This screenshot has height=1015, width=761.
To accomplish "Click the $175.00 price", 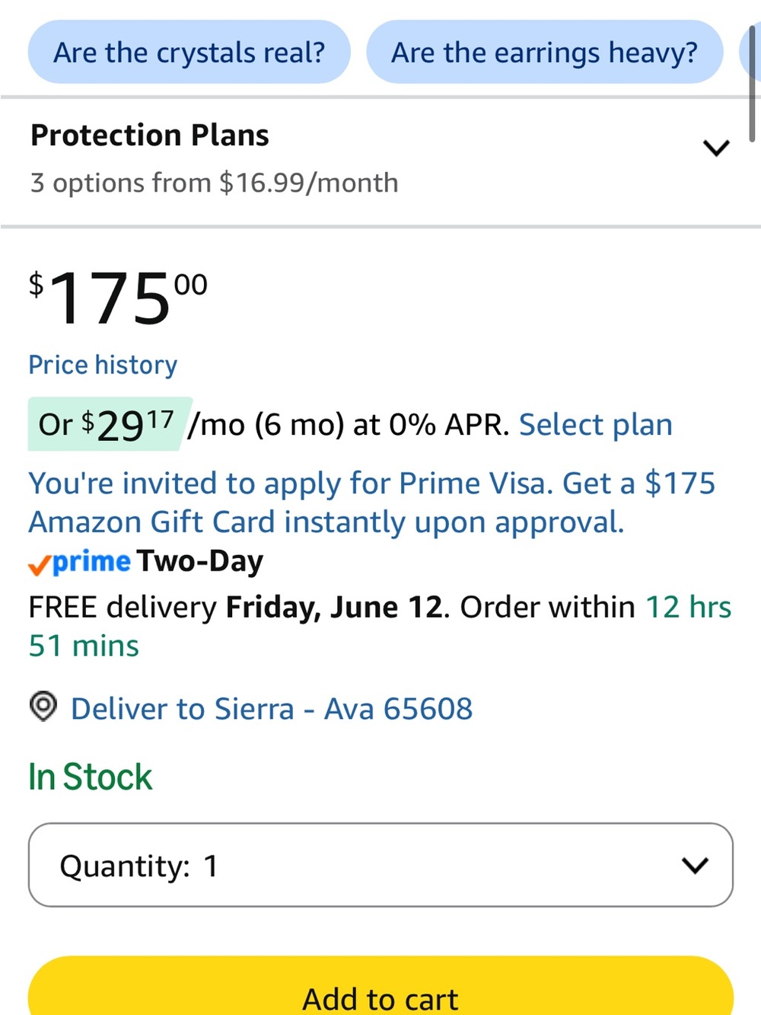I will [x=118, y=297].
